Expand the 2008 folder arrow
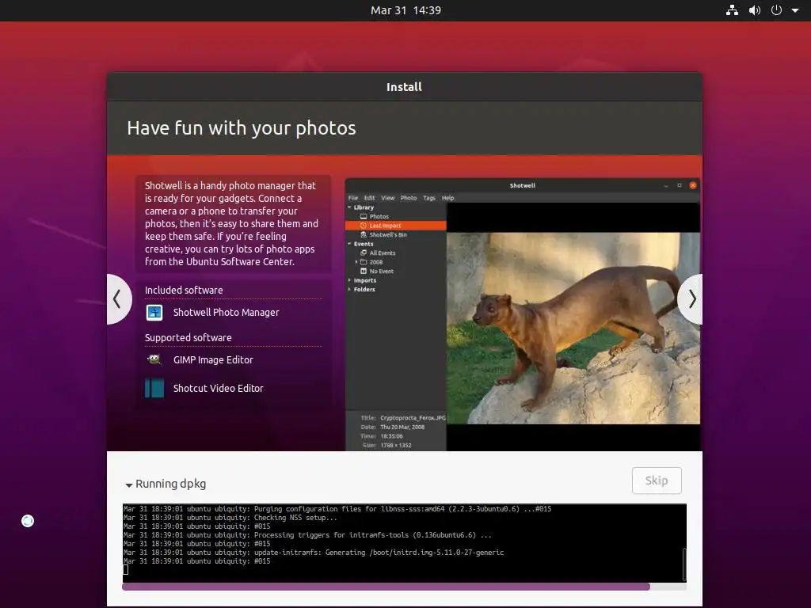 (356, 262)
